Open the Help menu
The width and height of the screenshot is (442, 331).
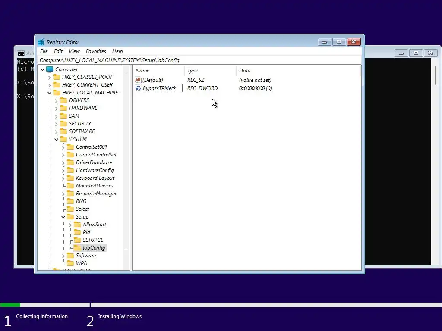tap(117, 51)
